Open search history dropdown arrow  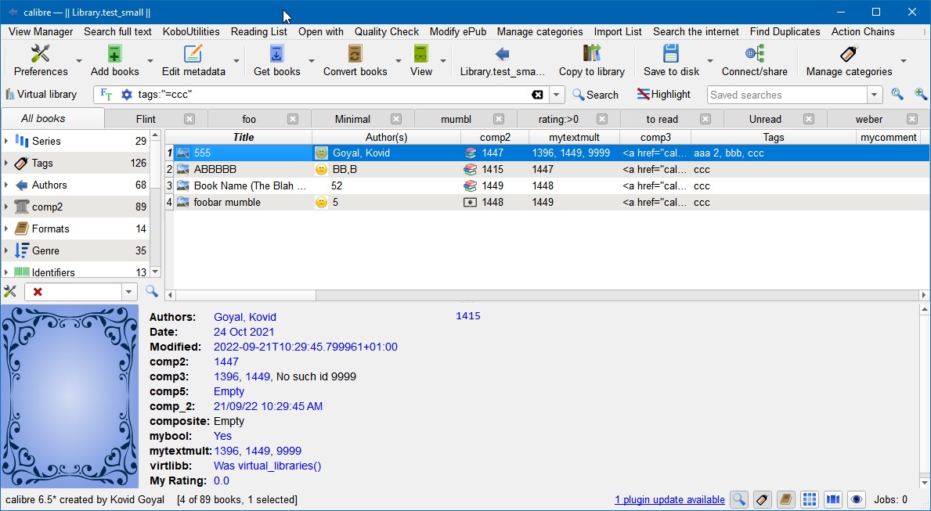click(x=557, y=95)
